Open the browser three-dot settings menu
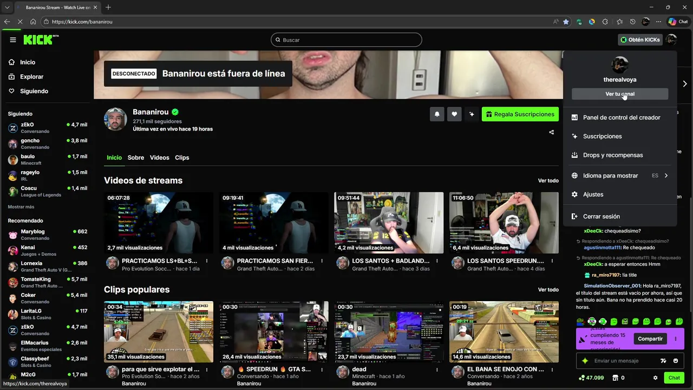Screen dimensions: 693x390 (658, 22)
